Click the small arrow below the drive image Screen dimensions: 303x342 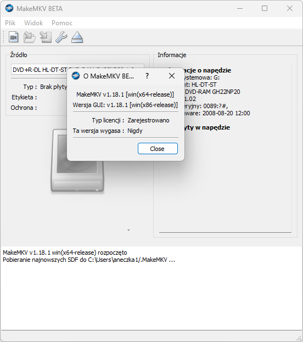tap(128, 231)
